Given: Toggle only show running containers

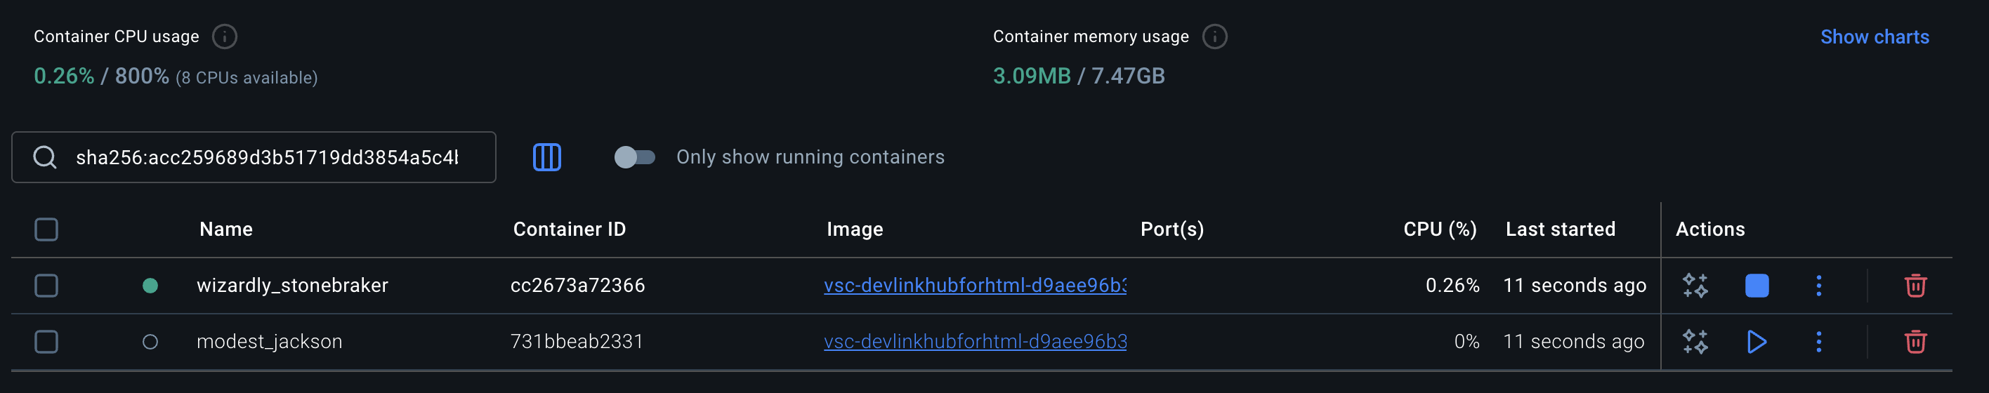Looking at the screenshot, I should click(x=634, y=157).
